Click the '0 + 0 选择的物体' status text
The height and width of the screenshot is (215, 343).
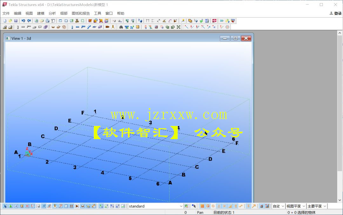click(301, 212)
